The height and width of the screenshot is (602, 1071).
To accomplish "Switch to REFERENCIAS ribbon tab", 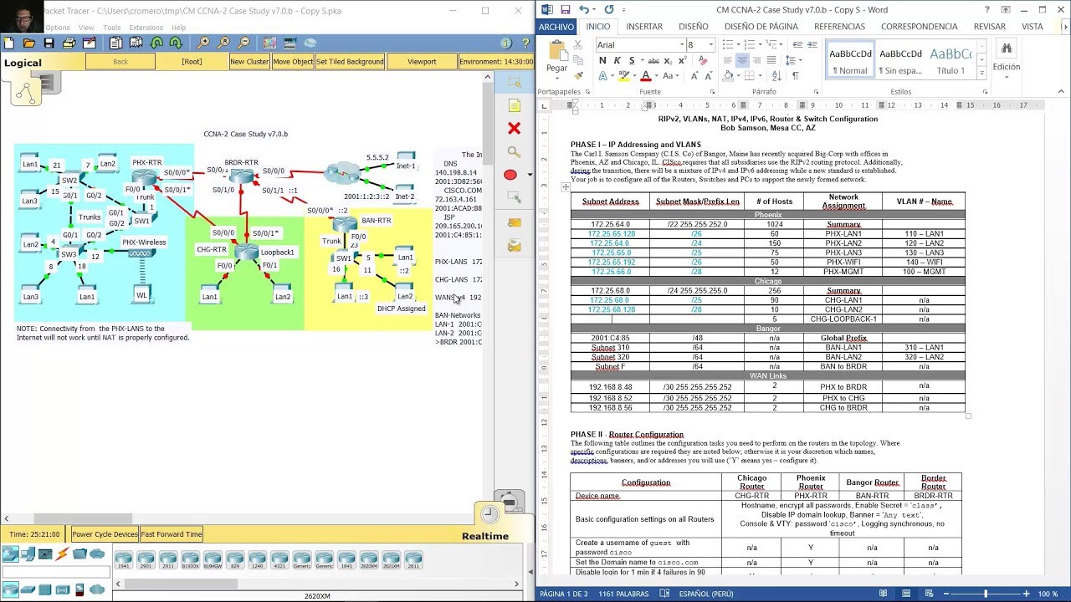I will [839, 27].
